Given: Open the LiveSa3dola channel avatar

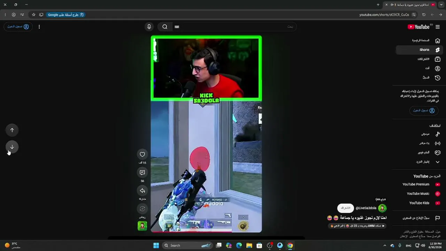Looking at the screenshot, I should coord(382,208).
